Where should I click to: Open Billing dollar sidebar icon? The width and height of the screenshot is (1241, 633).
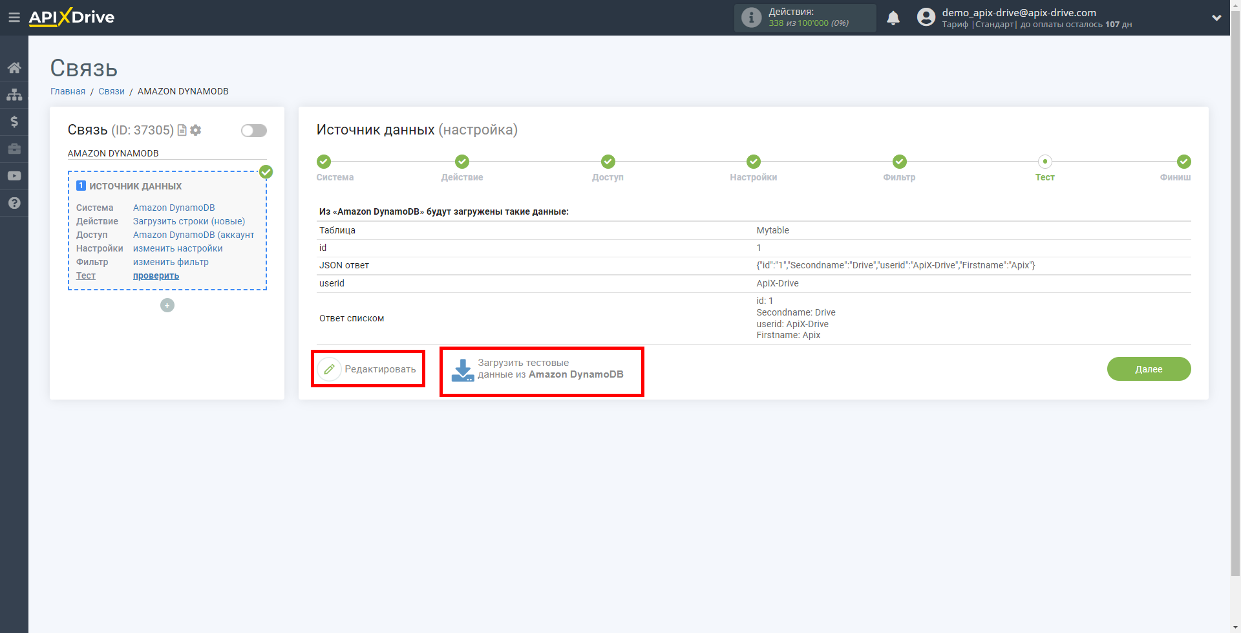(x=14, y=122)
